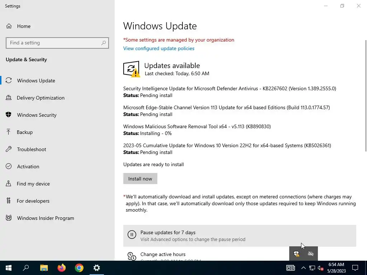
Task: Click the taskbar clock showing 6:54 AM
Action: coord(336,268)
